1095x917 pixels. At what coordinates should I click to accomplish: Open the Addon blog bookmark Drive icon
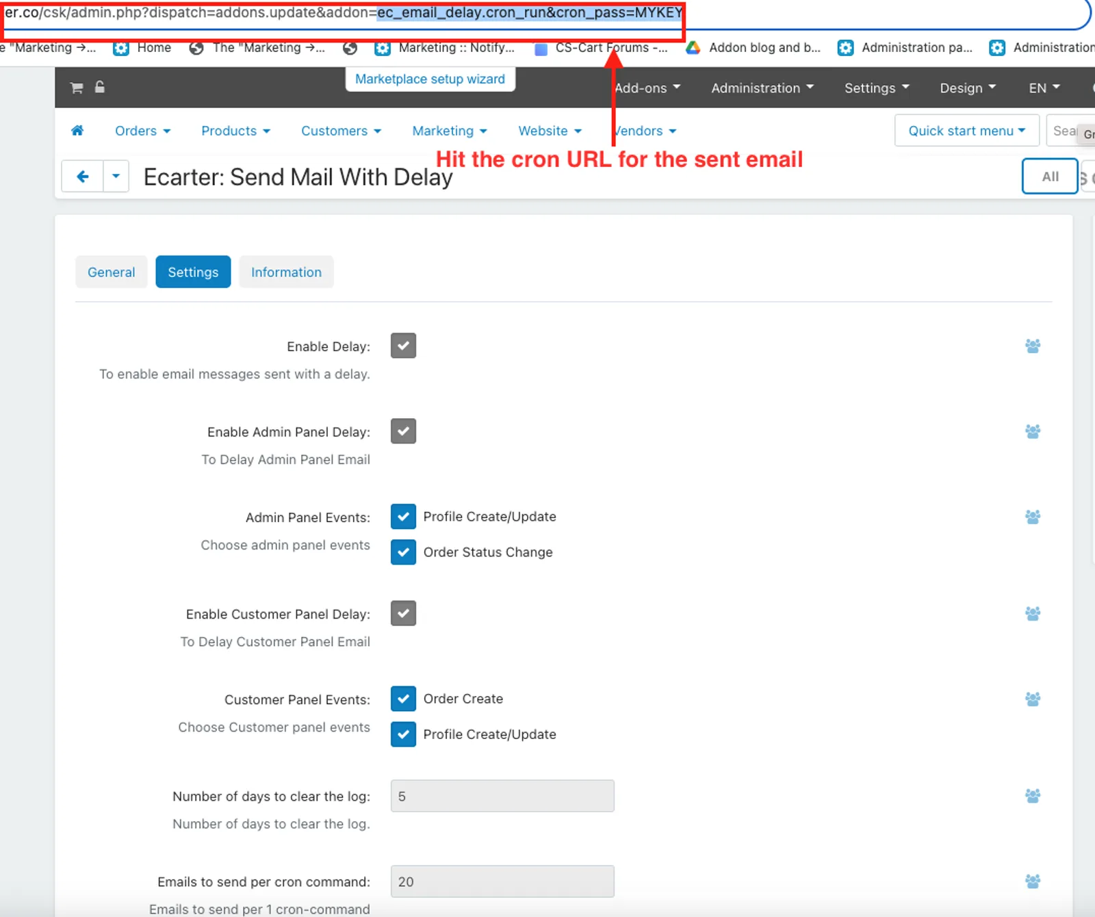[x=693, y=48]
